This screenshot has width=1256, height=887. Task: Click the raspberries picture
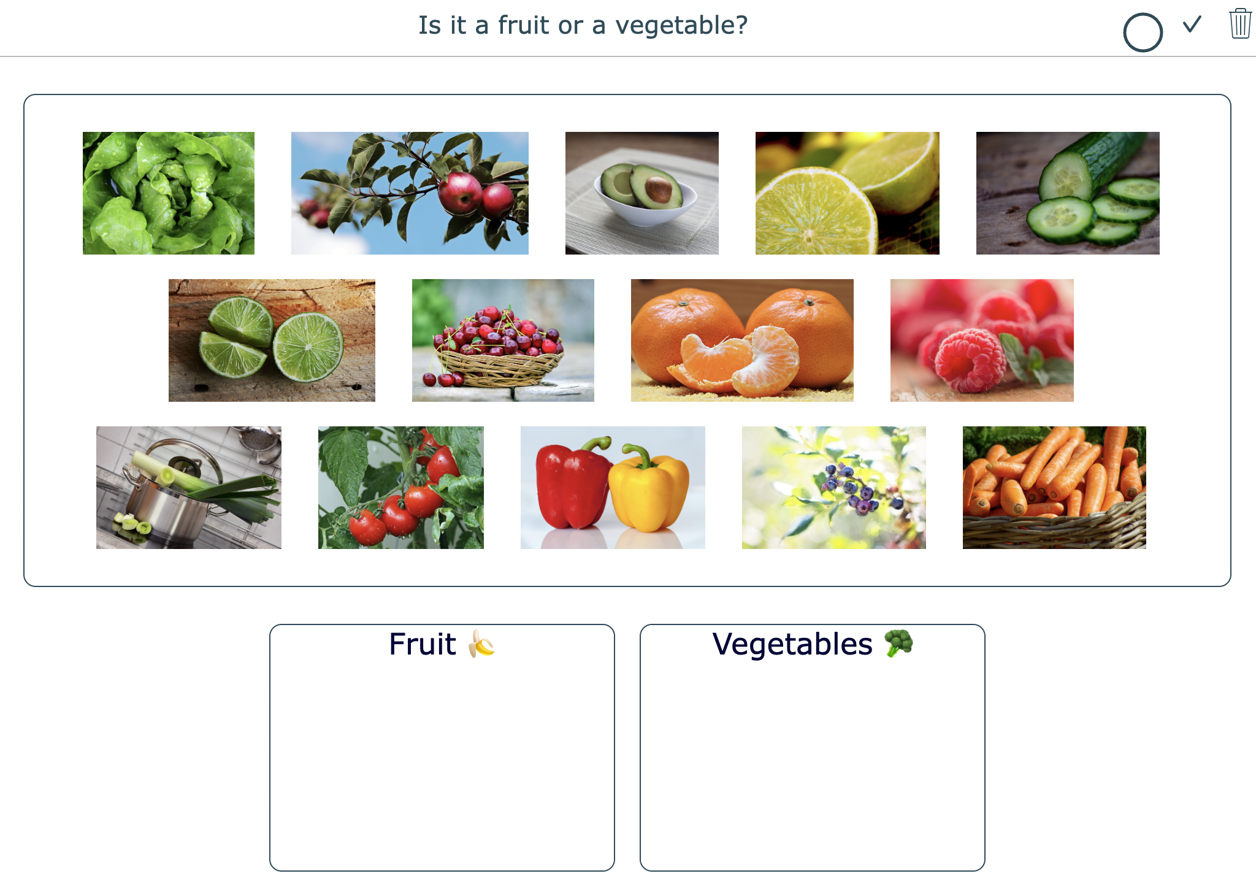click(x=982, y=340)
